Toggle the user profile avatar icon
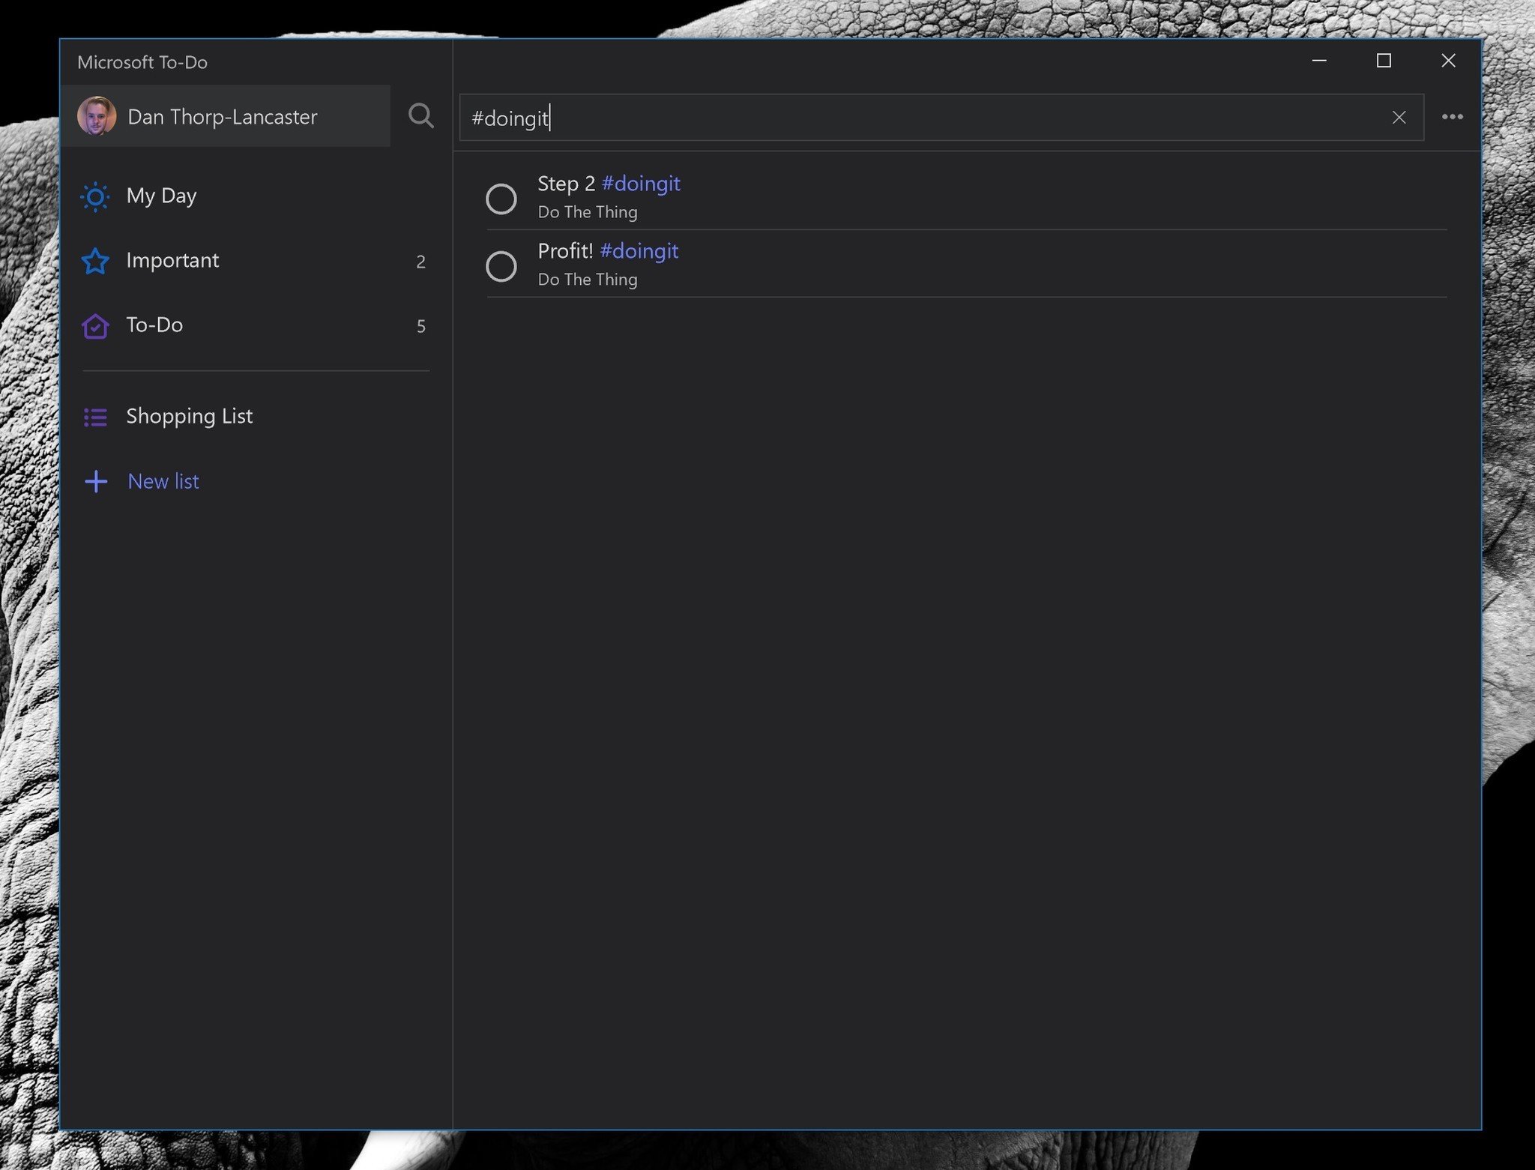 100,114
